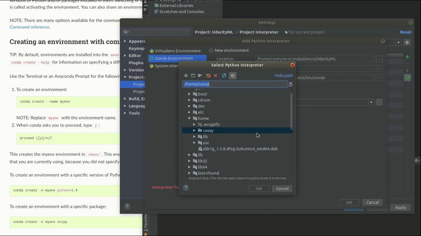The height and width of the screenshot is (236, 421).
Task: Expand the lib32 folder
Action: [189, 161]
